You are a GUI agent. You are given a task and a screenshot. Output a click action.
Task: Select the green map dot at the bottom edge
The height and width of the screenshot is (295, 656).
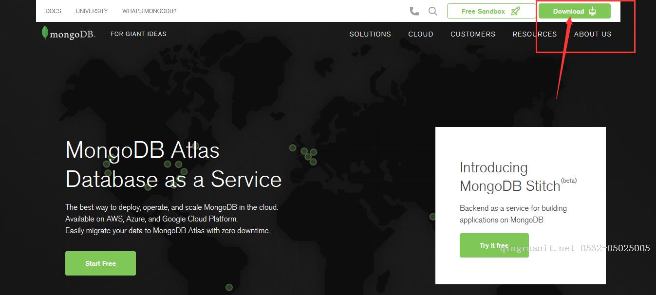coord(229,287)
